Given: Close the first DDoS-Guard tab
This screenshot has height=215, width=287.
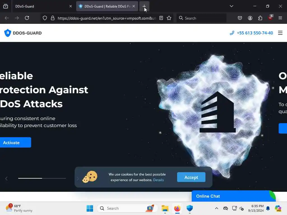Looking at the screenshot, I should (70, 6).
